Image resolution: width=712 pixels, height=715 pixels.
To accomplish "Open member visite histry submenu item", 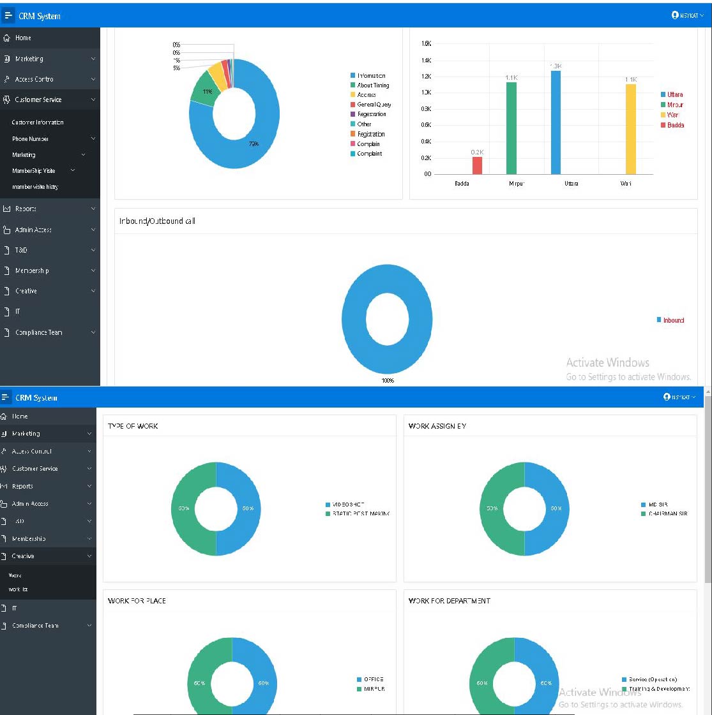I will coord(35,186).
